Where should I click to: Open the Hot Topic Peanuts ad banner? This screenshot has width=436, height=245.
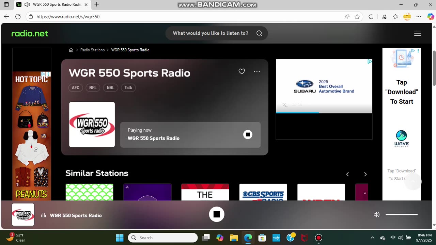[32, 136]
